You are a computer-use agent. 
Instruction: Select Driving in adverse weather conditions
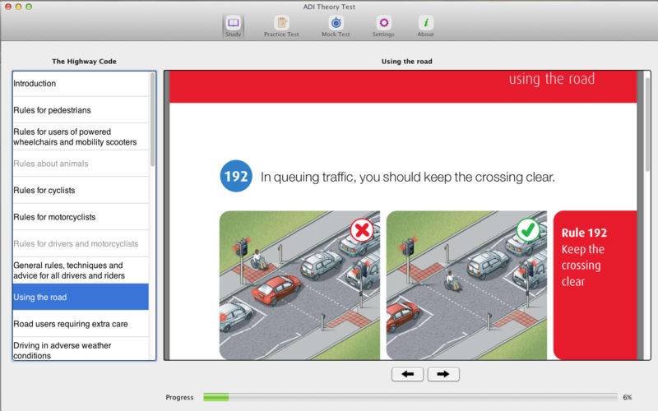(81, 349)
